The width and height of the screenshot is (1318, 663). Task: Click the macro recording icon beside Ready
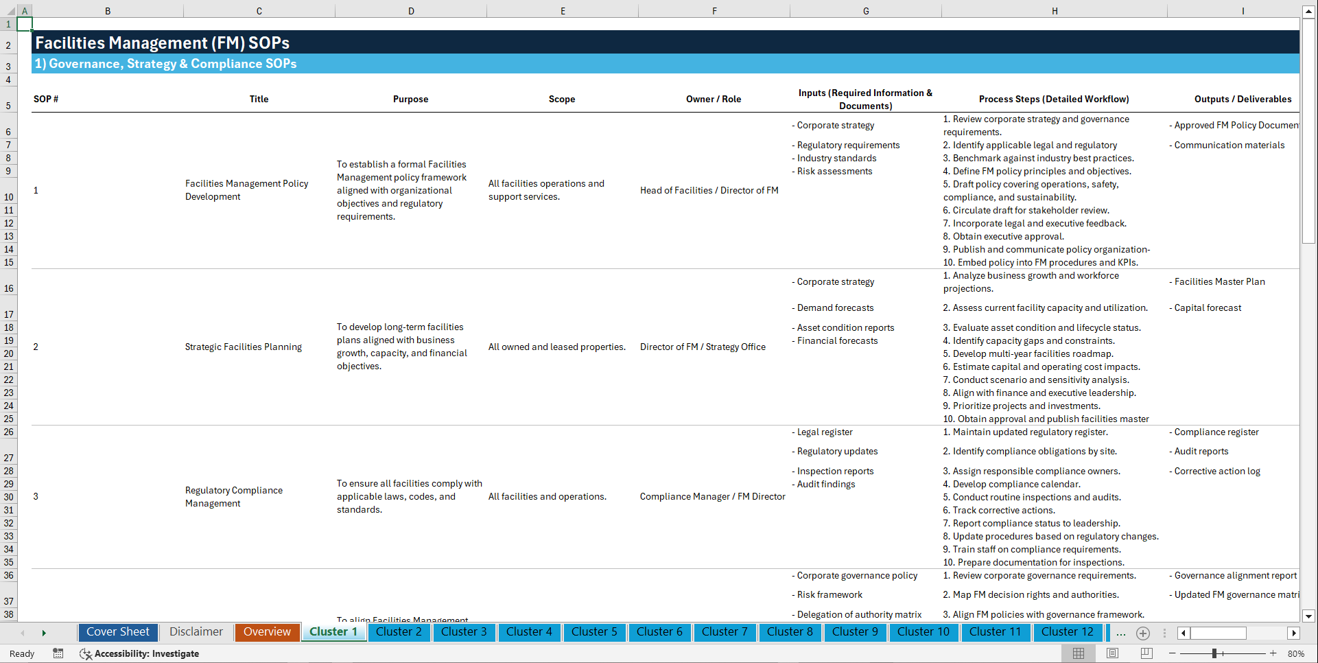[x=58, y=653]
